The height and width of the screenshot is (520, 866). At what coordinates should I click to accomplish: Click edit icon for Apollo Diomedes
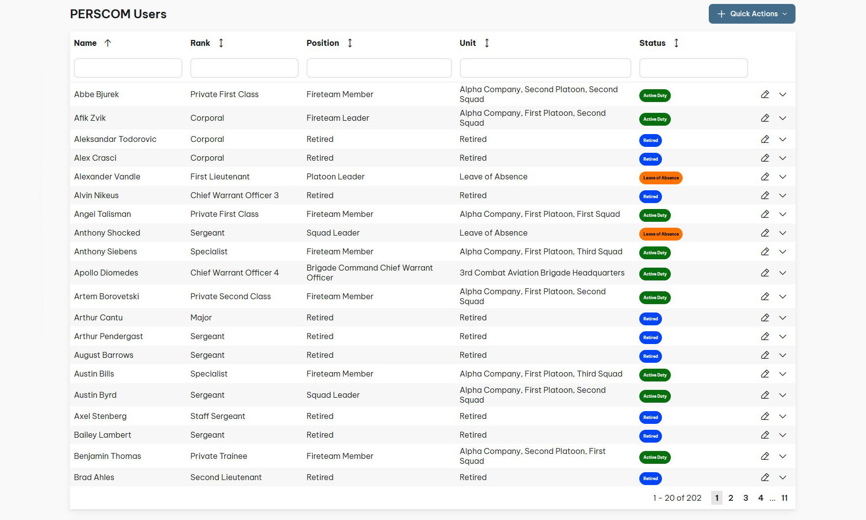coord(764,273)
